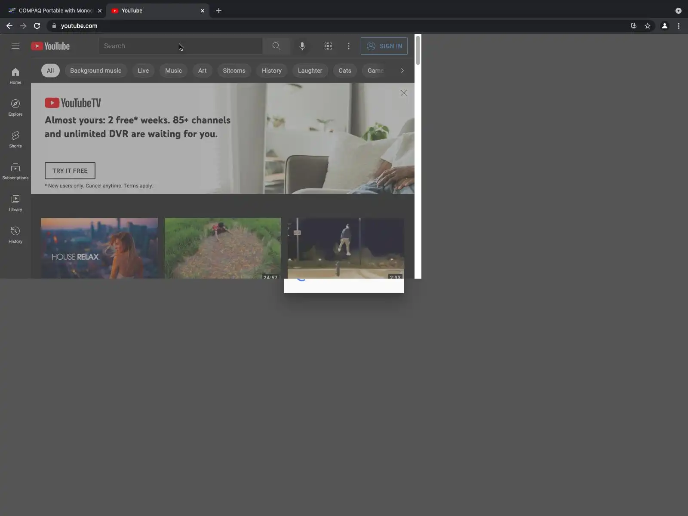Open Shorts in the sidebar
The height and width of the screenshot is (516, 688).
15,140
